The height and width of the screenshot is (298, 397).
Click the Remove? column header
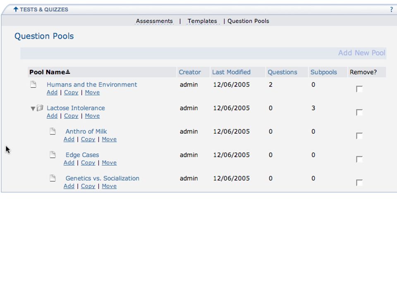tap(363, 72)
